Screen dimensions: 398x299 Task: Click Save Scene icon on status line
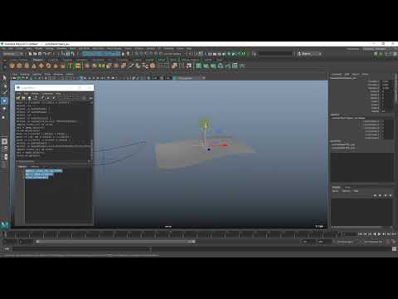[40, 54]
